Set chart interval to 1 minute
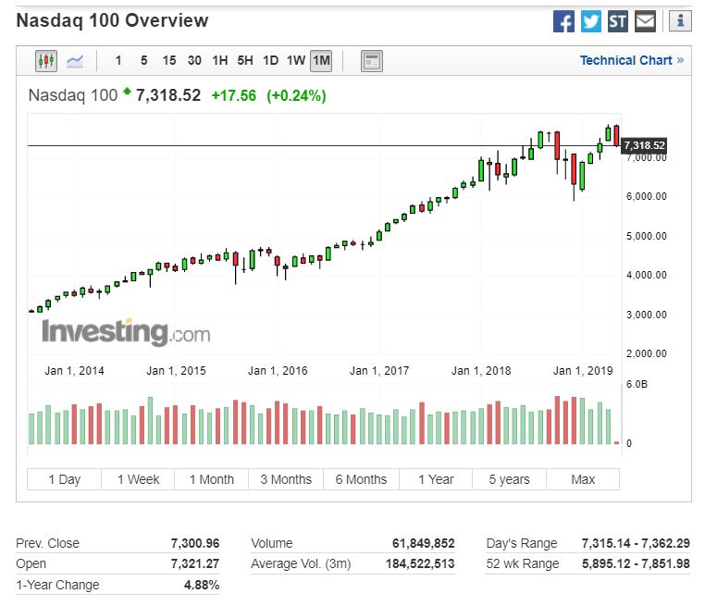Image resolution: width=705 pixels, height=606 pixels. (x=117, y=61)
